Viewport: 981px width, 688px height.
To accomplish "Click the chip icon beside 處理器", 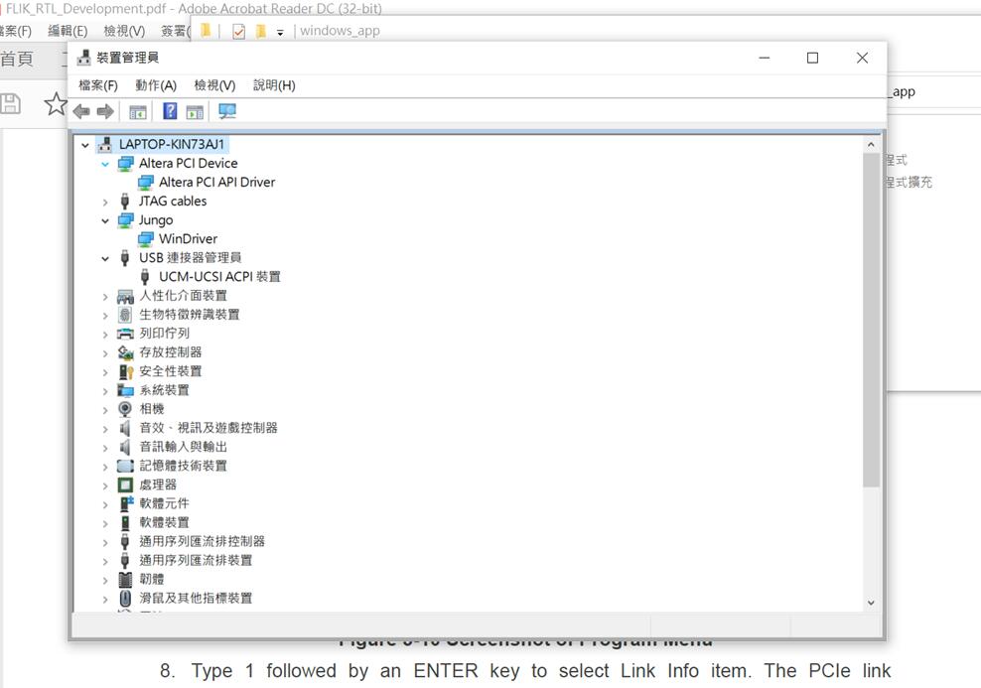I will click(x=125, y=484).
